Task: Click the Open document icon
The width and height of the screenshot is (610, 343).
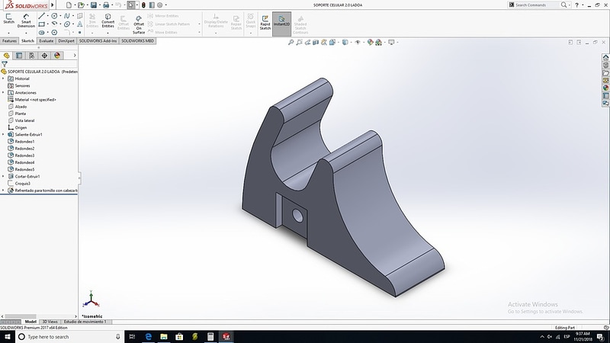Action: coord(81,5)
